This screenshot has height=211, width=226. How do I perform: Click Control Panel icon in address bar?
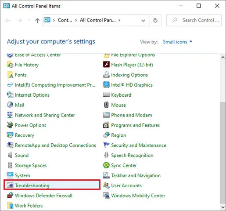(47, 20)
